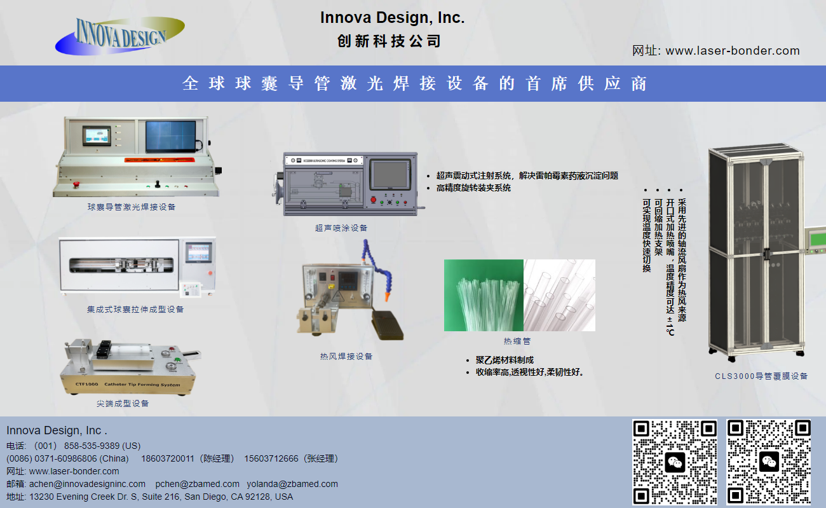Select the green heat shrink tube photo
The height and width of the screenshot is (508, 826).
[x=484, y=295]
